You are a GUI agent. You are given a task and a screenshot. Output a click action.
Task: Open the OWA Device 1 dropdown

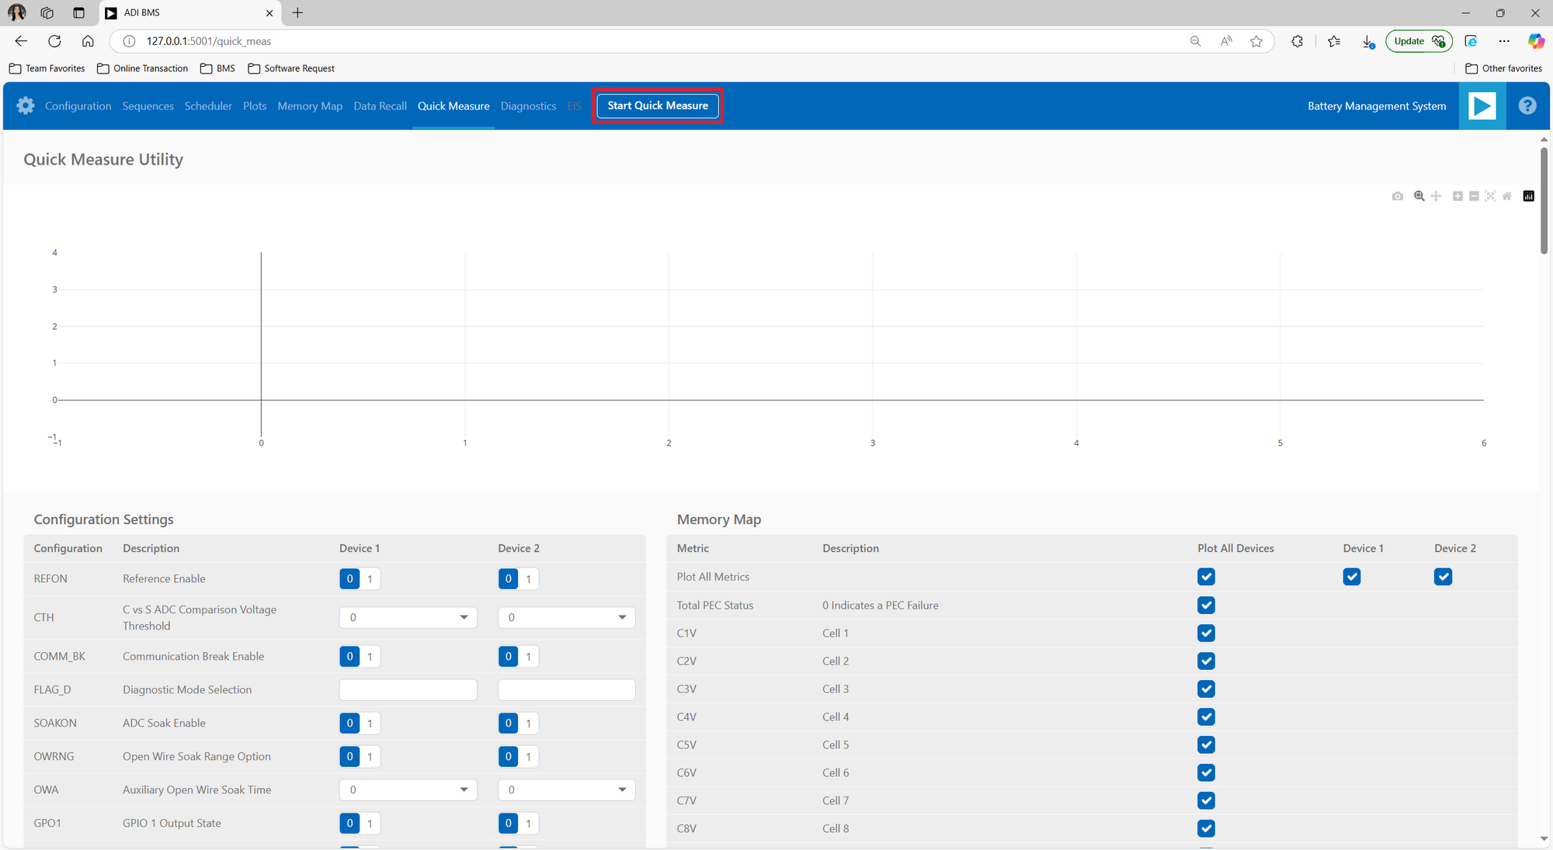click(408, 789)
